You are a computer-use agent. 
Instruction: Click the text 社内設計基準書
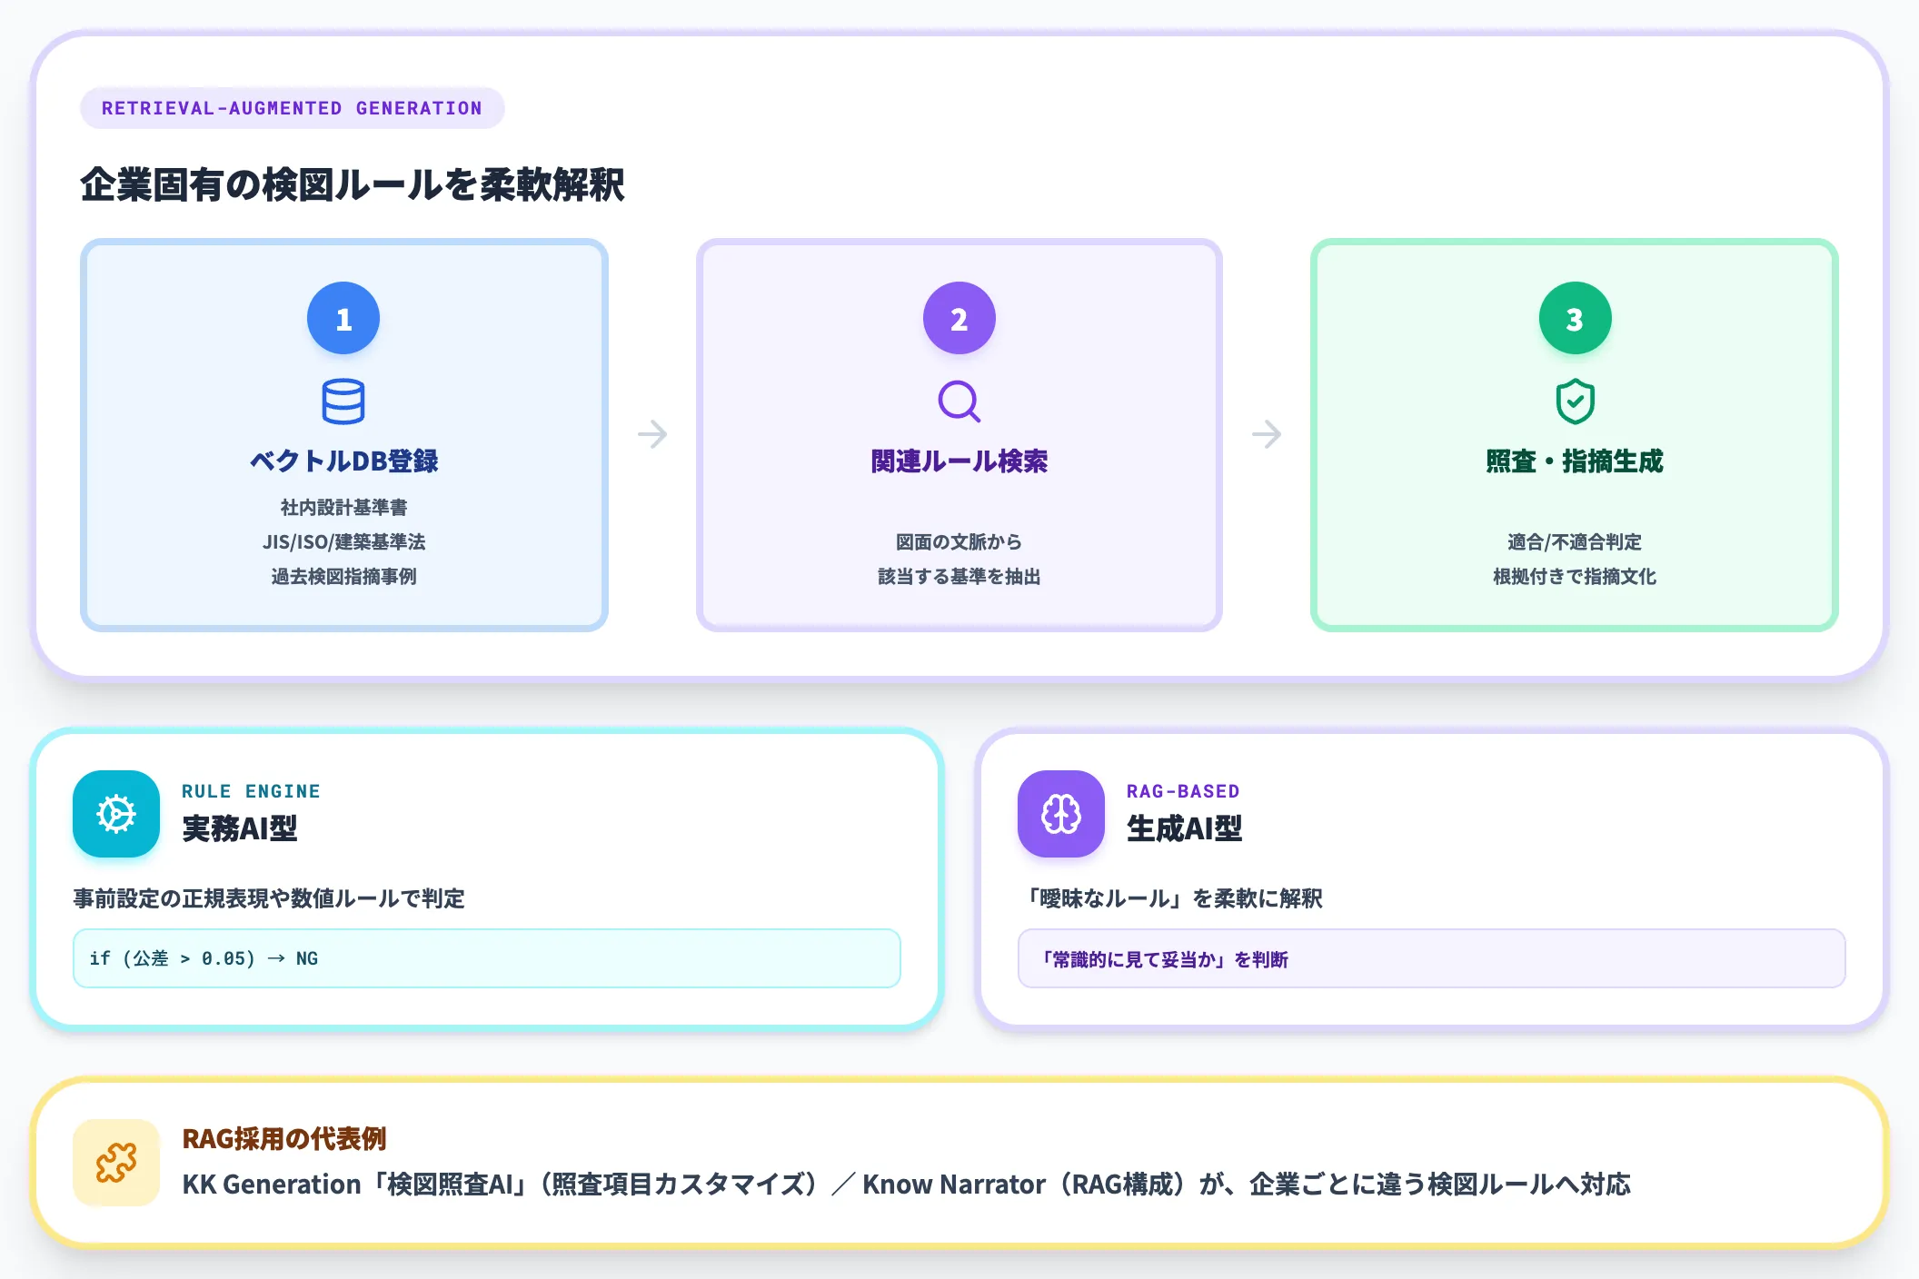(x=343, y=507)
